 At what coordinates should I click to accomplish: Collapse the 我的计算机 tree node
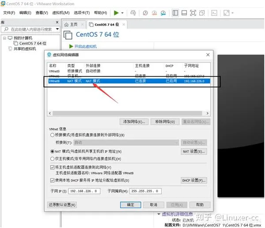(x=4, y=38)
